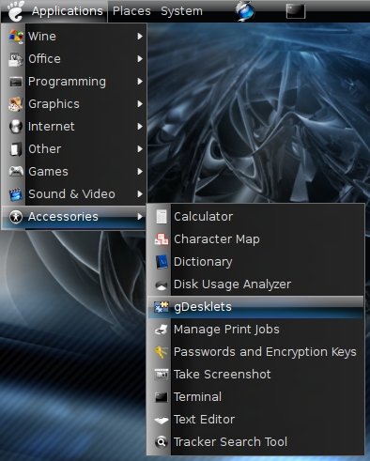Screen dimensions: 370x461
Task: Click the Office label text
Action: 44,59
